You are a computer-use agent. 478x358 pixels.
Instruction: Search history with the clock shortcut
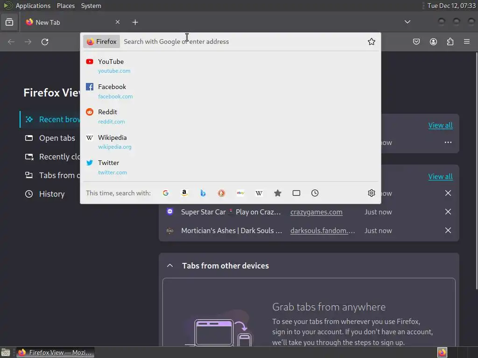315,193
